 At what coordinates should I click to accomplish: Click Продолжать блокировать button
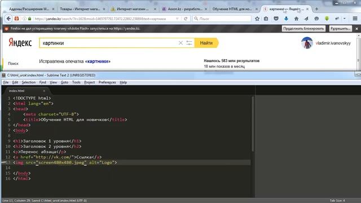[x=303, y=29]
